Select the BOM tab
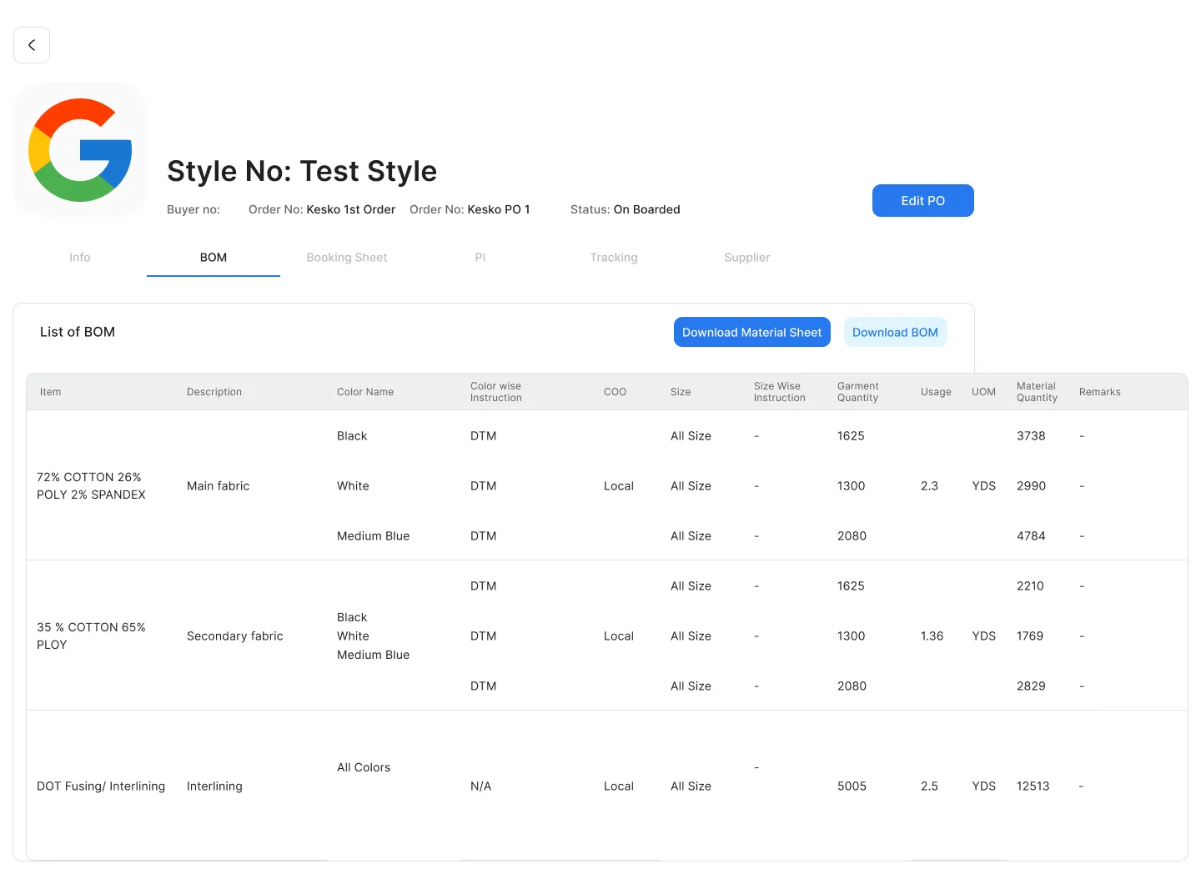 pyautogui.click(x=214, y=258)
